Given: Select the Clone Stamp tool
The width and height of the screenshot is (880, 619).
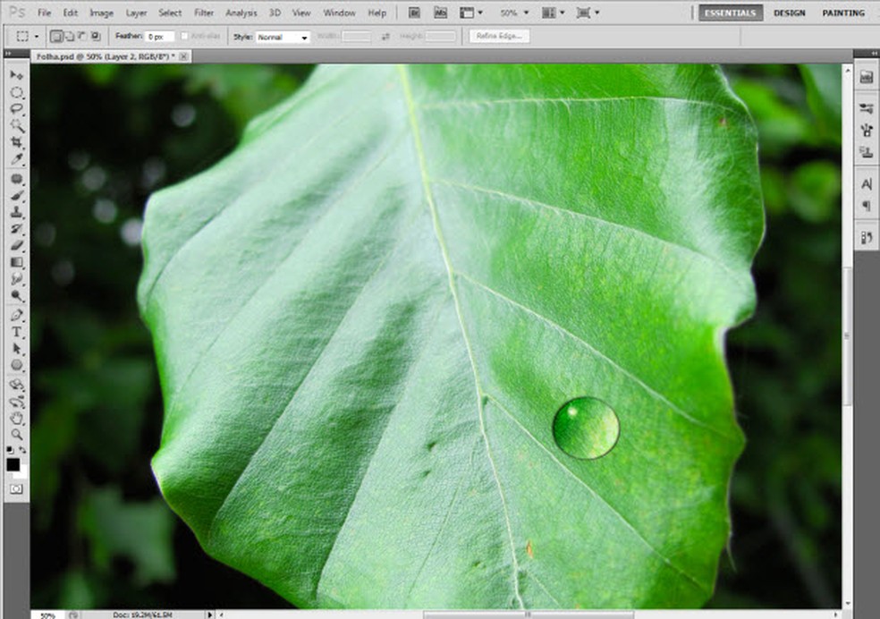Looking at the screenshot, I should pyautogui.click(x=16, y=213).
